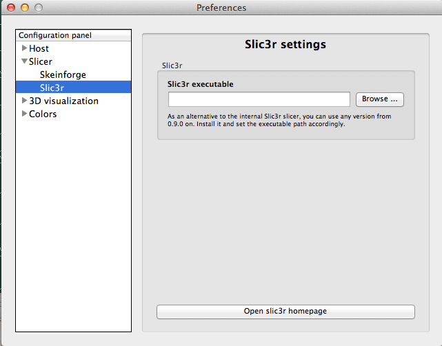
Task: Open Skeinforge settings in the tree
Action: pyautogui.click(x=63, y=74)
